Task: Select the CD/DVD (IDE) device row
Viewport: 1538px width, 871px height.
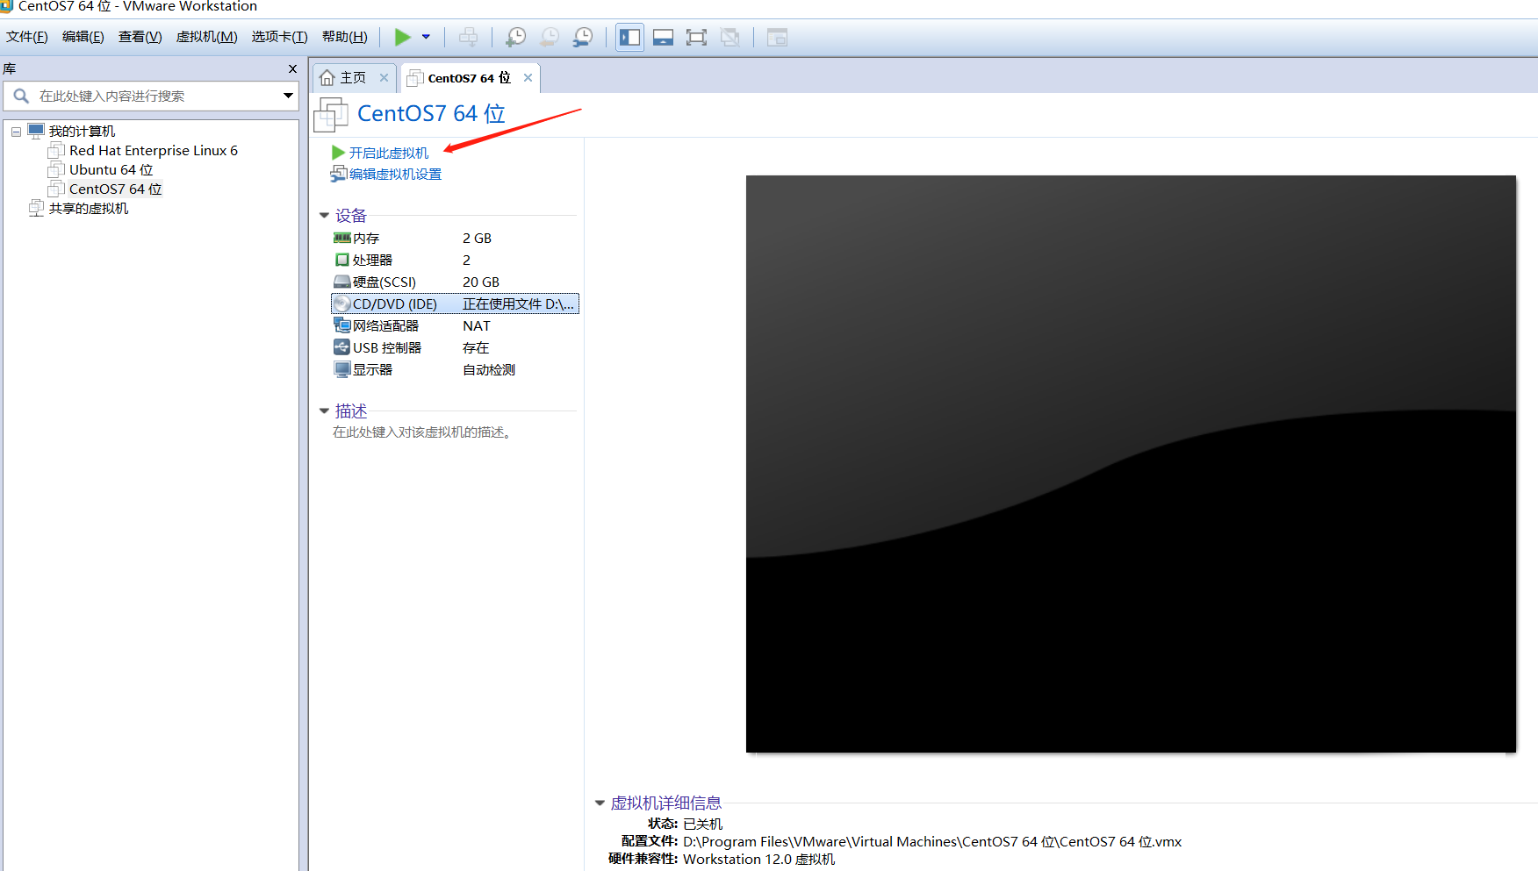Action: coord(455,304)
